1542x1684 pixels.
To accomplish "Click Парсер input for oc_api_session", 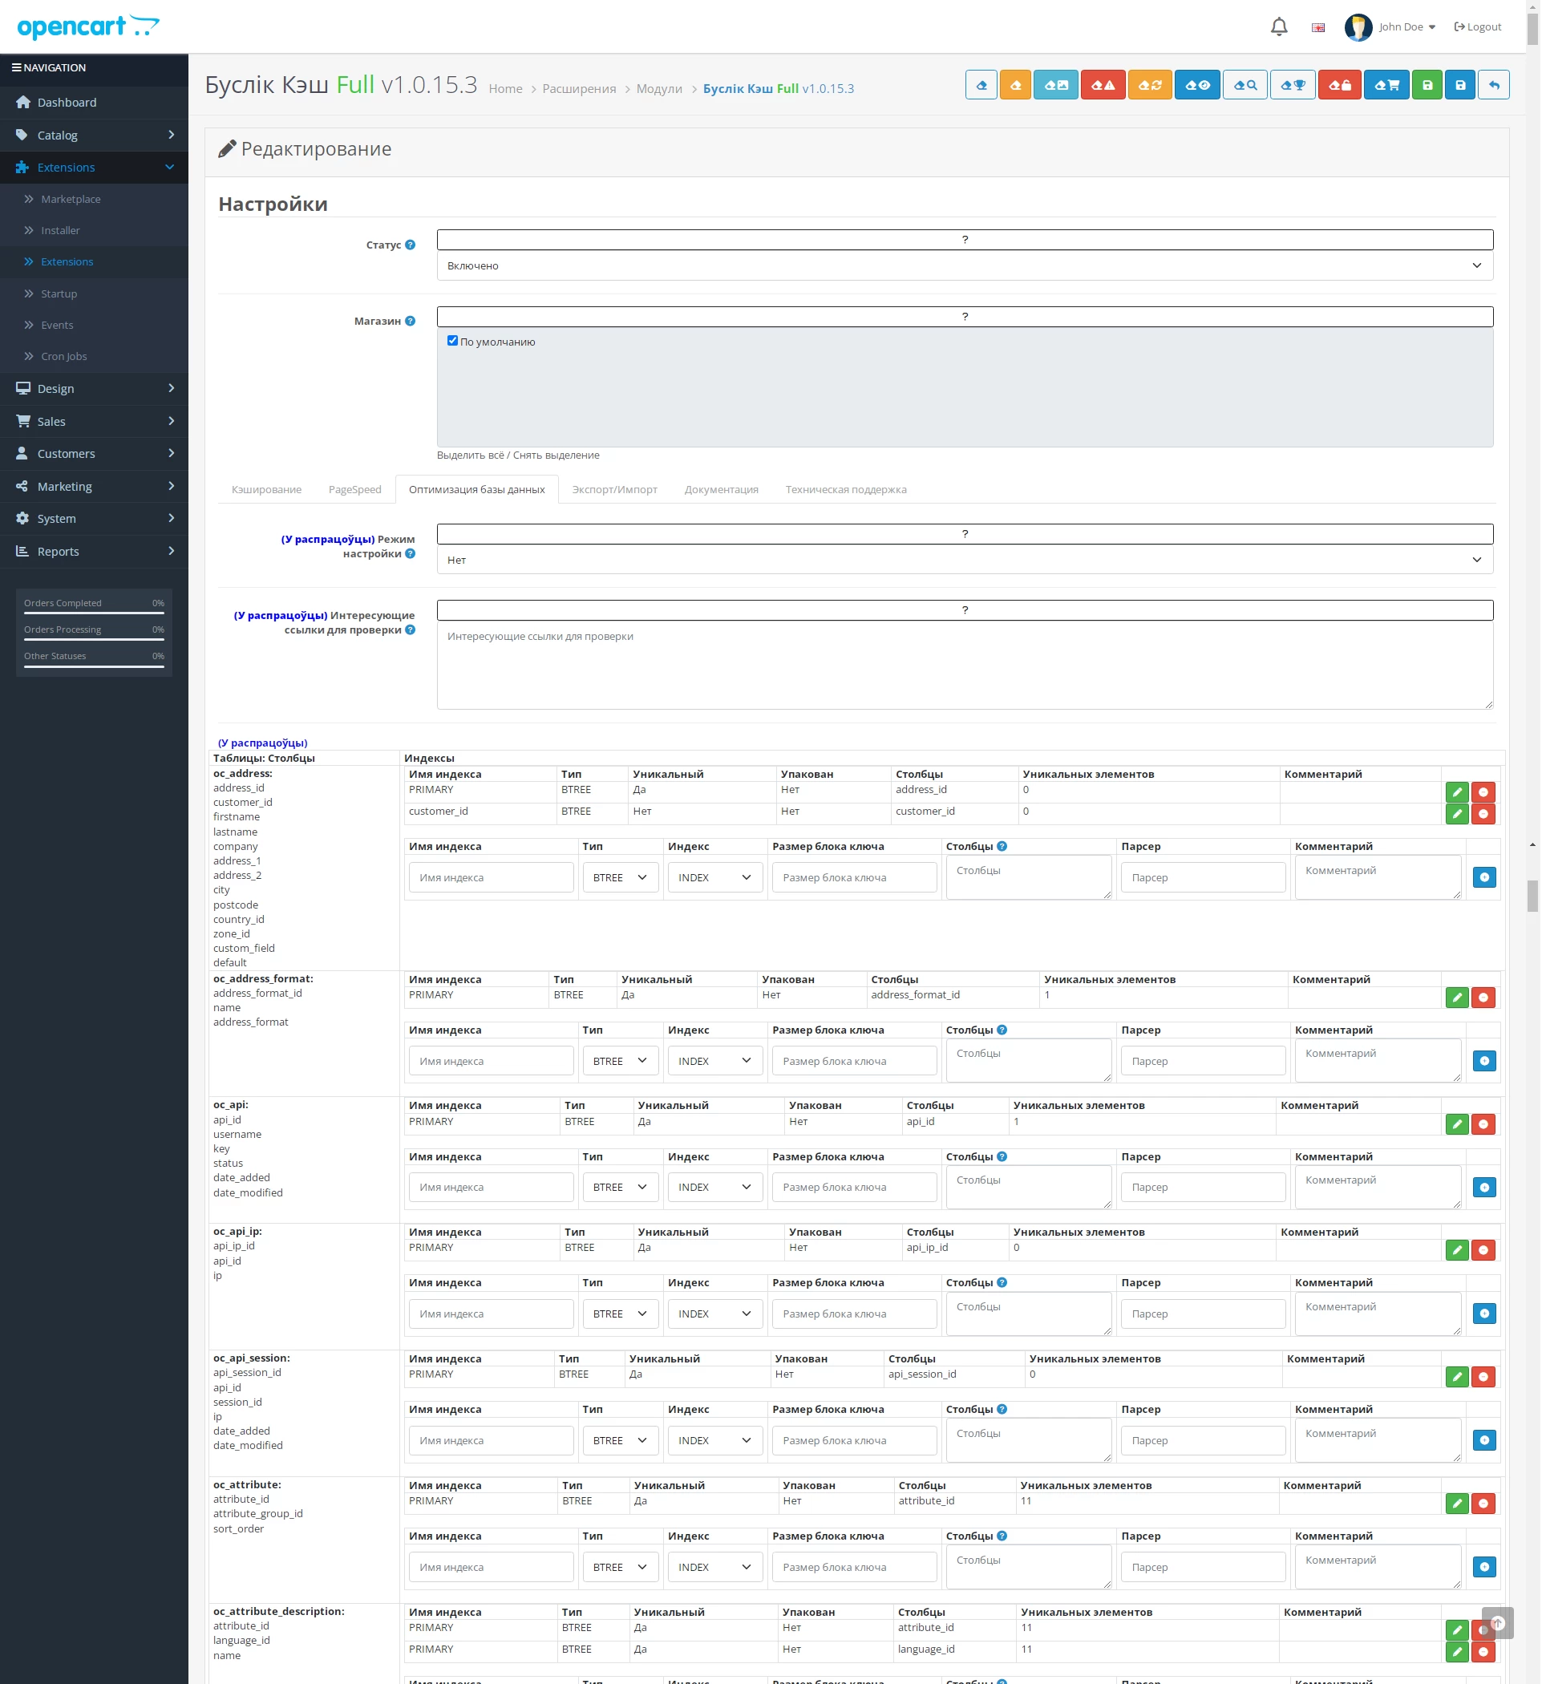I will pos(1204,1440).
